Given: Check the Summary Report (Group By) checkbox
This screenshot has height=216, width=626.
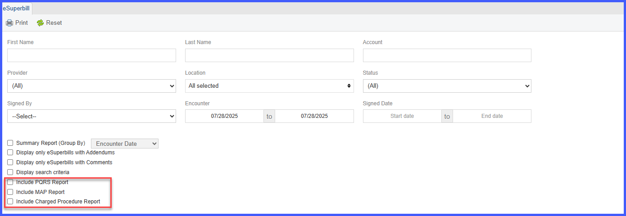Looking at the screenshot, I should tap(10, 143).
